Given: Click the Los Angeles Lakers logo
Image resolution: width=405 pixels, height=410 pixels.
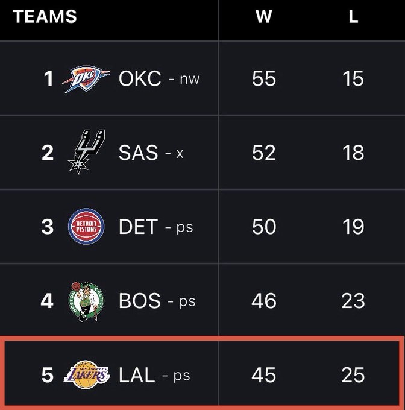Looking at the screenshot, I should coord(87,374).
